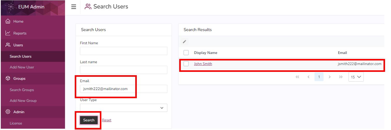Click the Users people icon in sidebar

pyautogui.click(x=8, y=45)
